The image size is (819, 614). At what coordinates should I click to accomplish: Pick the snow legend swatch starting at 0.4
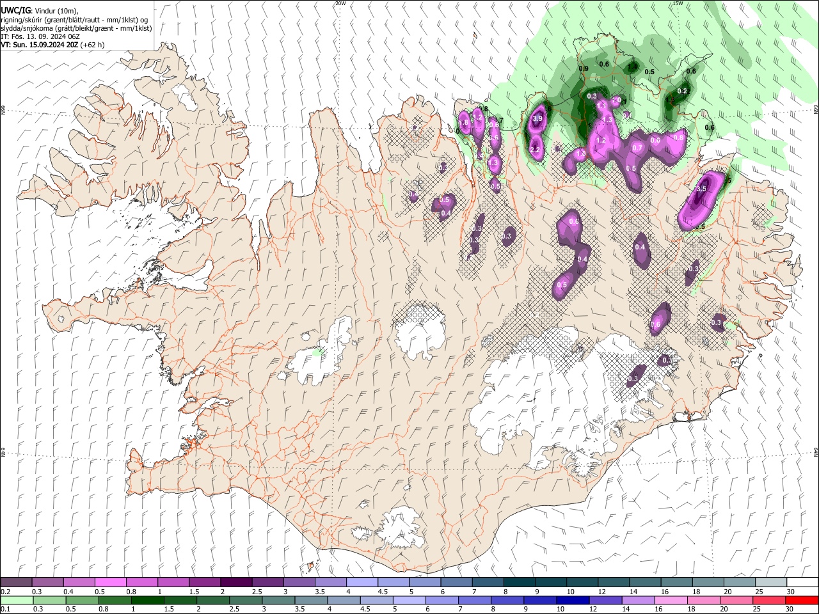click(x=79, y=583)
